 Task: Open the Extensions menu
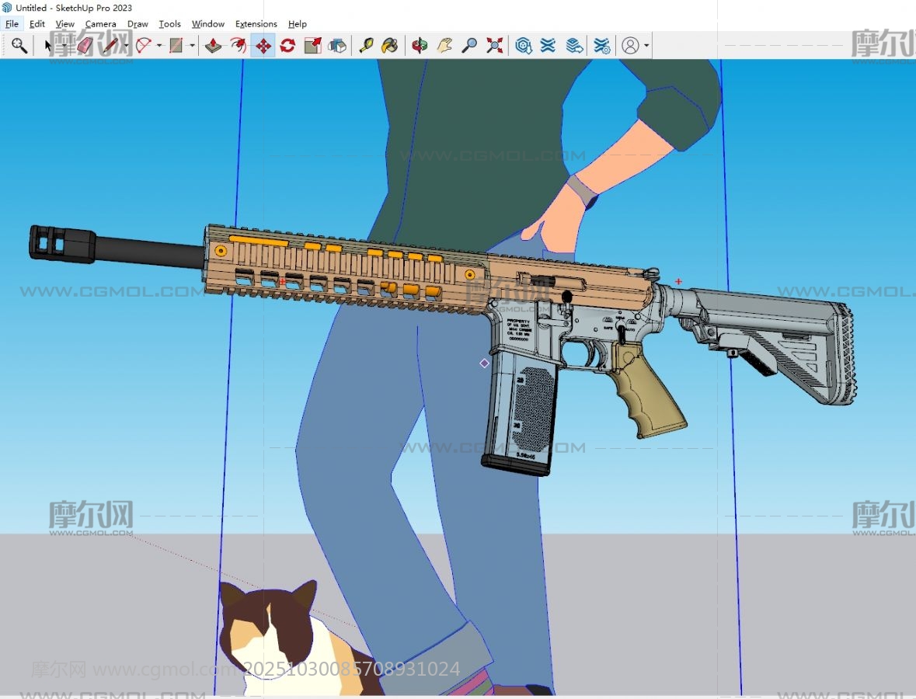(256, 24)
